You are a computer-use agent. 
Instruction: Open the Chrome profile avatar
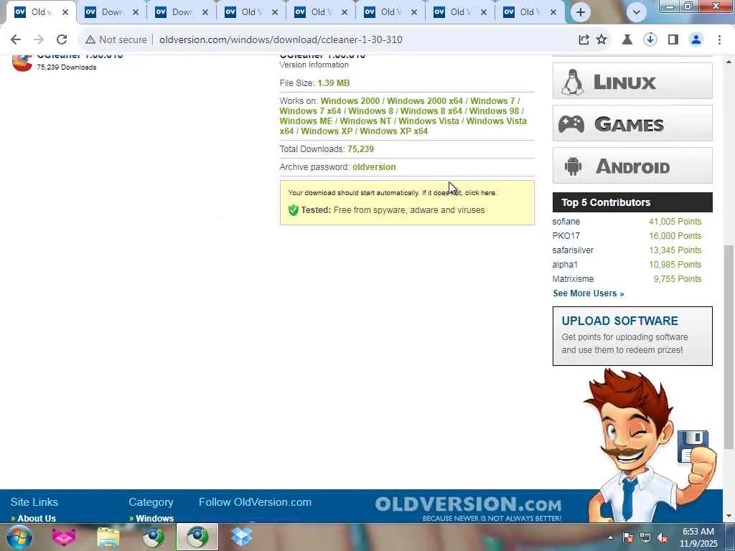tap(696, 40)
